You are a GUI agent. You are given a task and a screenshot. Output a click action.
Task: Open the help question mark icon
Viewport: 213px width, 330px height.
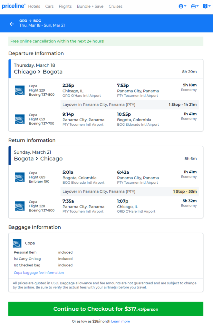[205, 6]
